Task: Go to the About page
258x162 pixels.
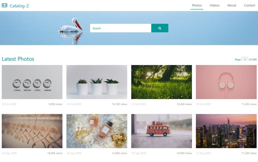Action: point(231,5)
